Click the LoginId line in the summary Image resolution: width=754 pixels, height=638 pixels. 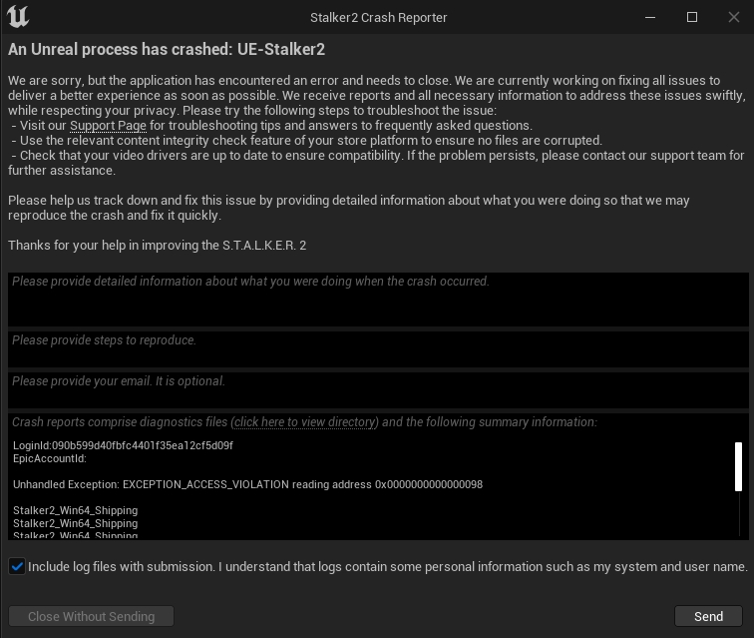pyautogui.click(x=123, y=445)
